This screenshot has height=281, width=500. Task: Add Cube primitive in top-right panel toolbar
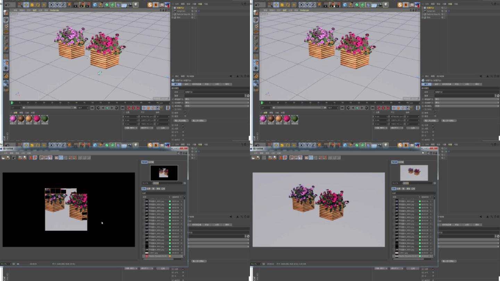345,5
